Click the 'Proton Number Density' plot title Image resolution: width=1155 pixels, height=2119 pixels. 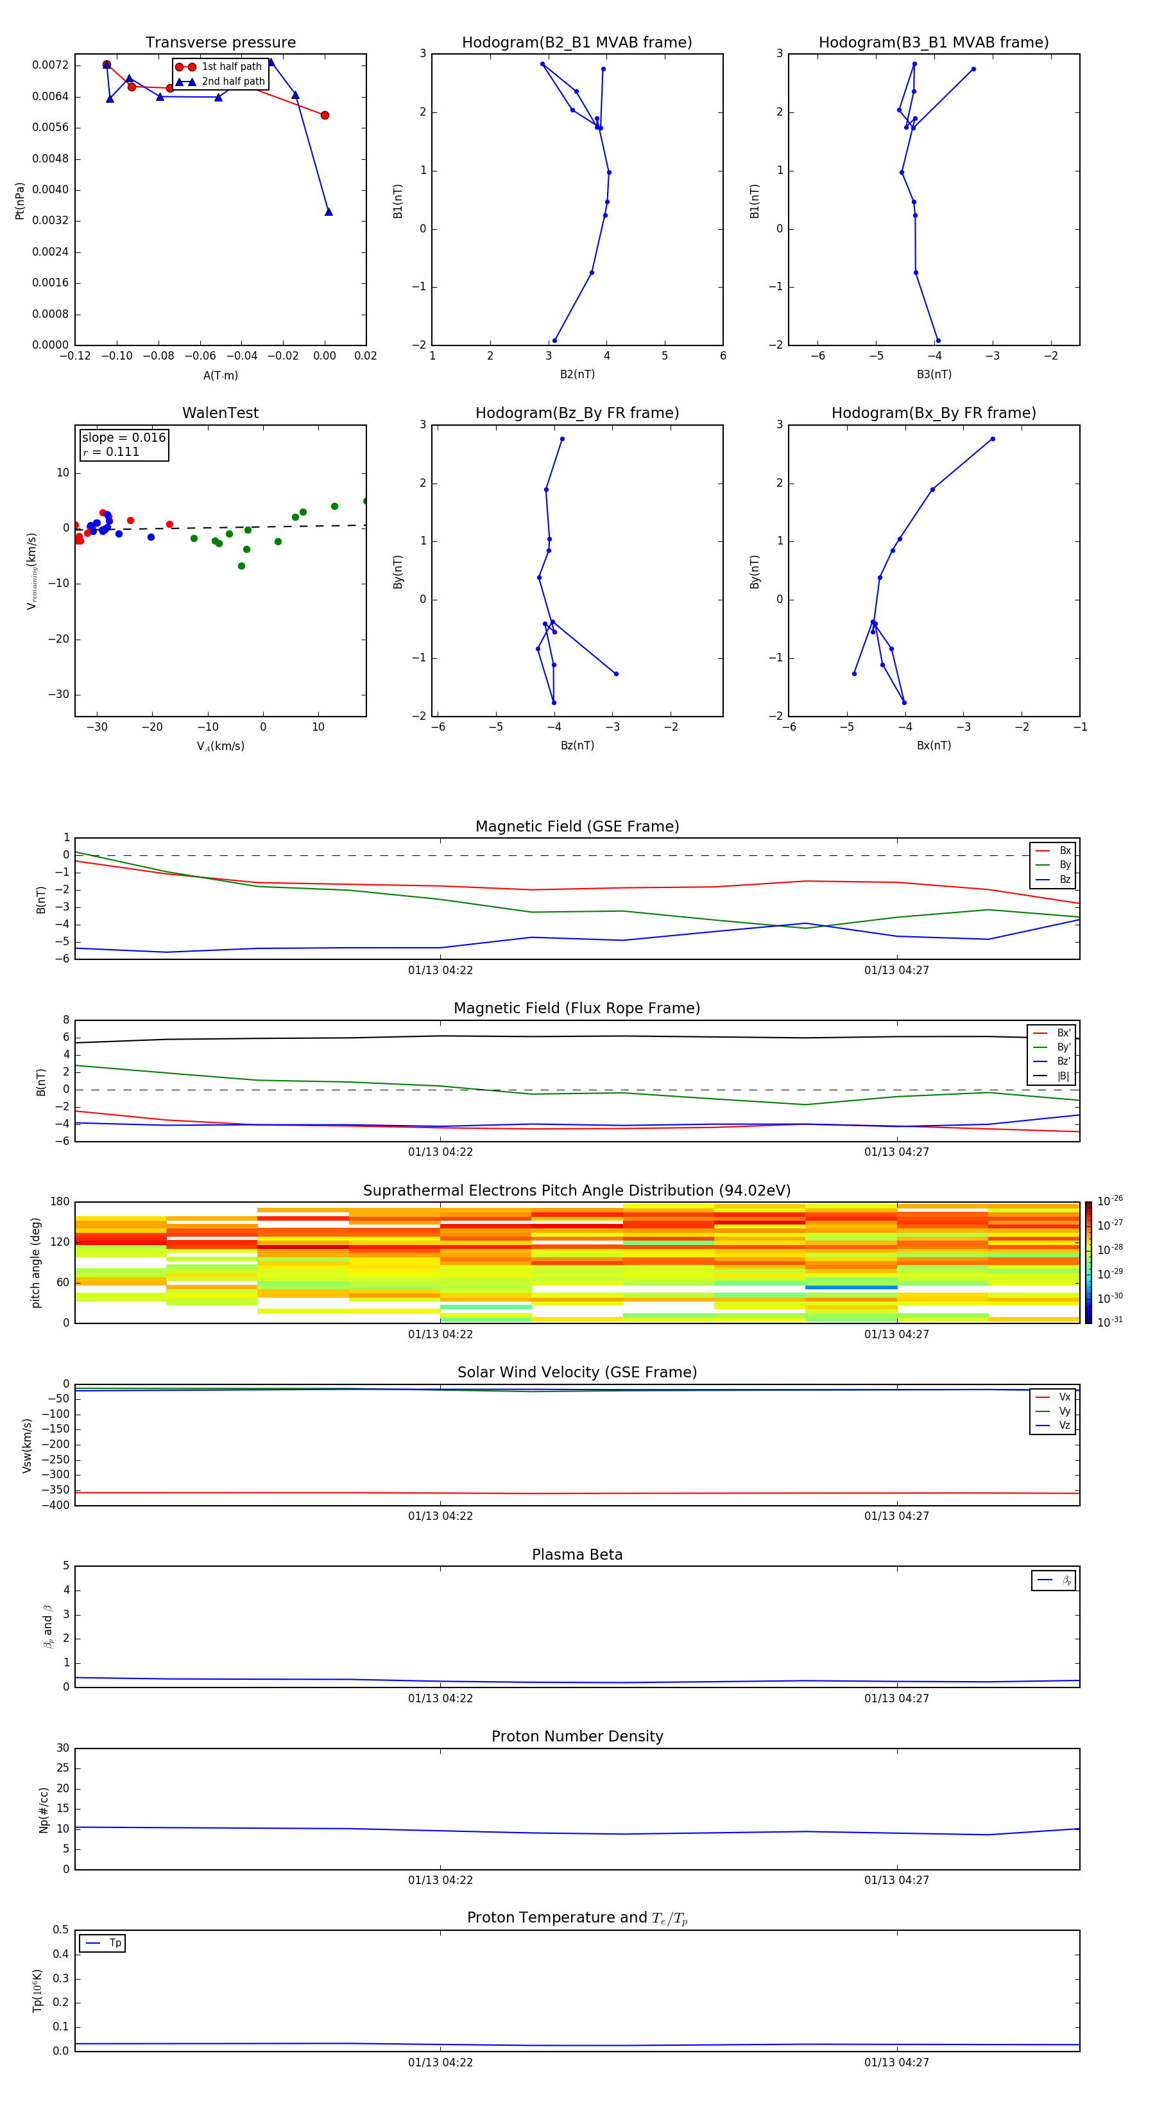[x=577, y=1736]
